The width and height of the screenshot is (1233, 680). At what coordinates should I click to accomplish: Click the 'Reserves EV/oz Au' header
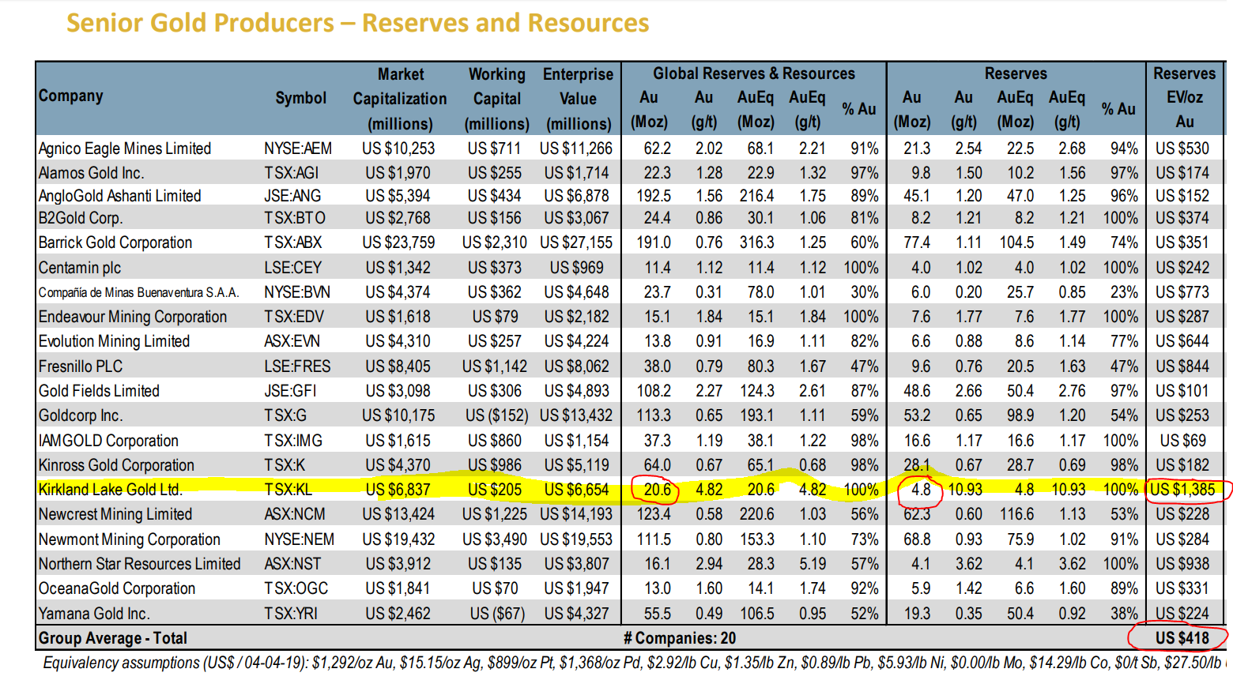click(1184, 97)
